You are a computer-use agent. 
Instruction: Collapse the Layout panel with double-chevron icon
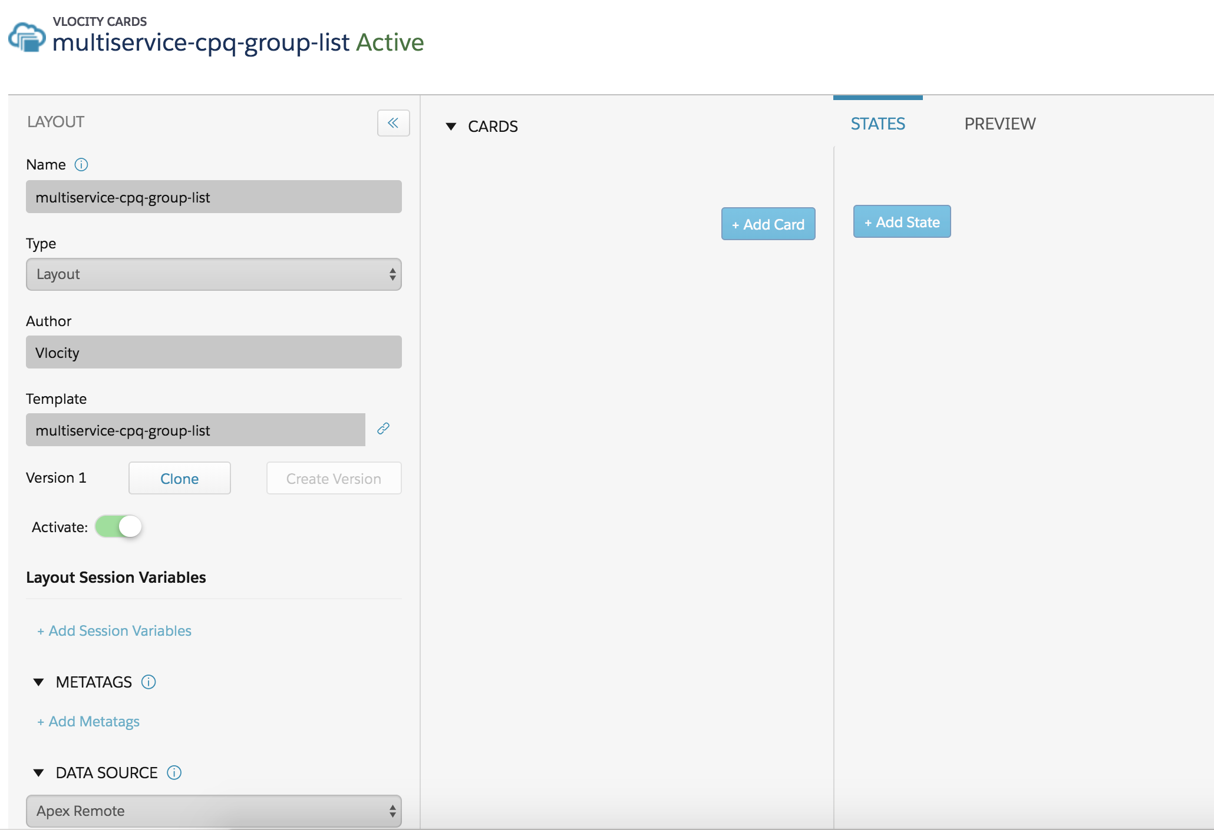coord(393,123)
